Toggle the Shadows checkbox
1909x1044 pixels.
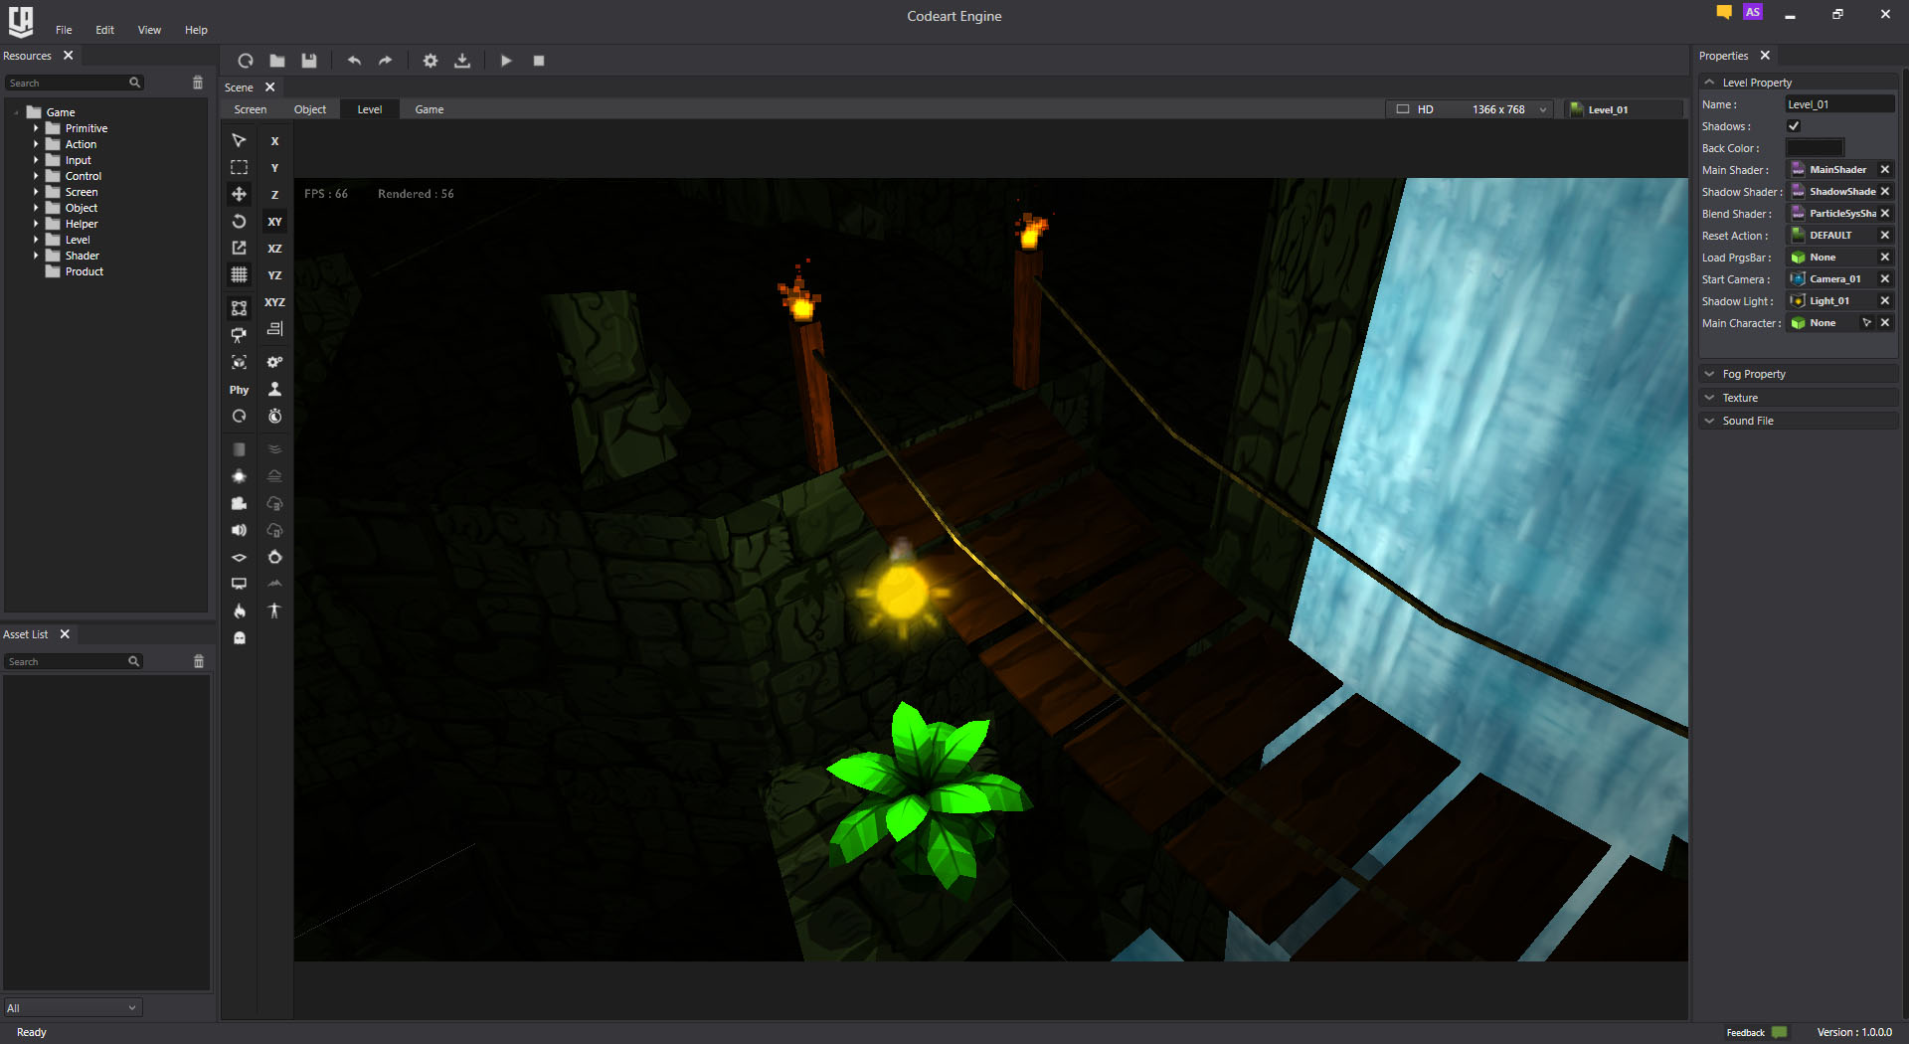tap(1794, 126)
